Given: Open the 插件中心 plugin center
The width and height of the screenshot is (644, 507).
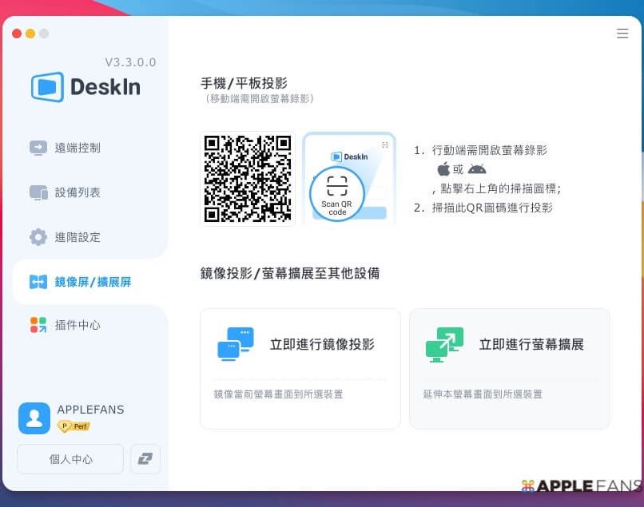Looking at the screenshot, I should tap(77, 325).
